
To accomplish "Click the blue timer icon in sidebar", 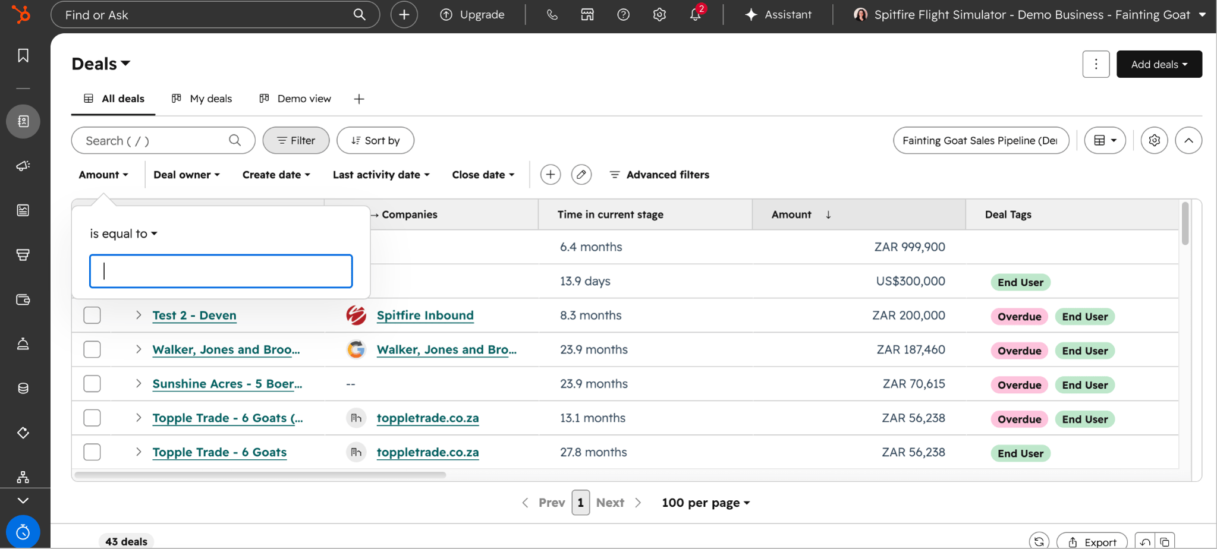I will pyautogui.click(x=23, y=532).
